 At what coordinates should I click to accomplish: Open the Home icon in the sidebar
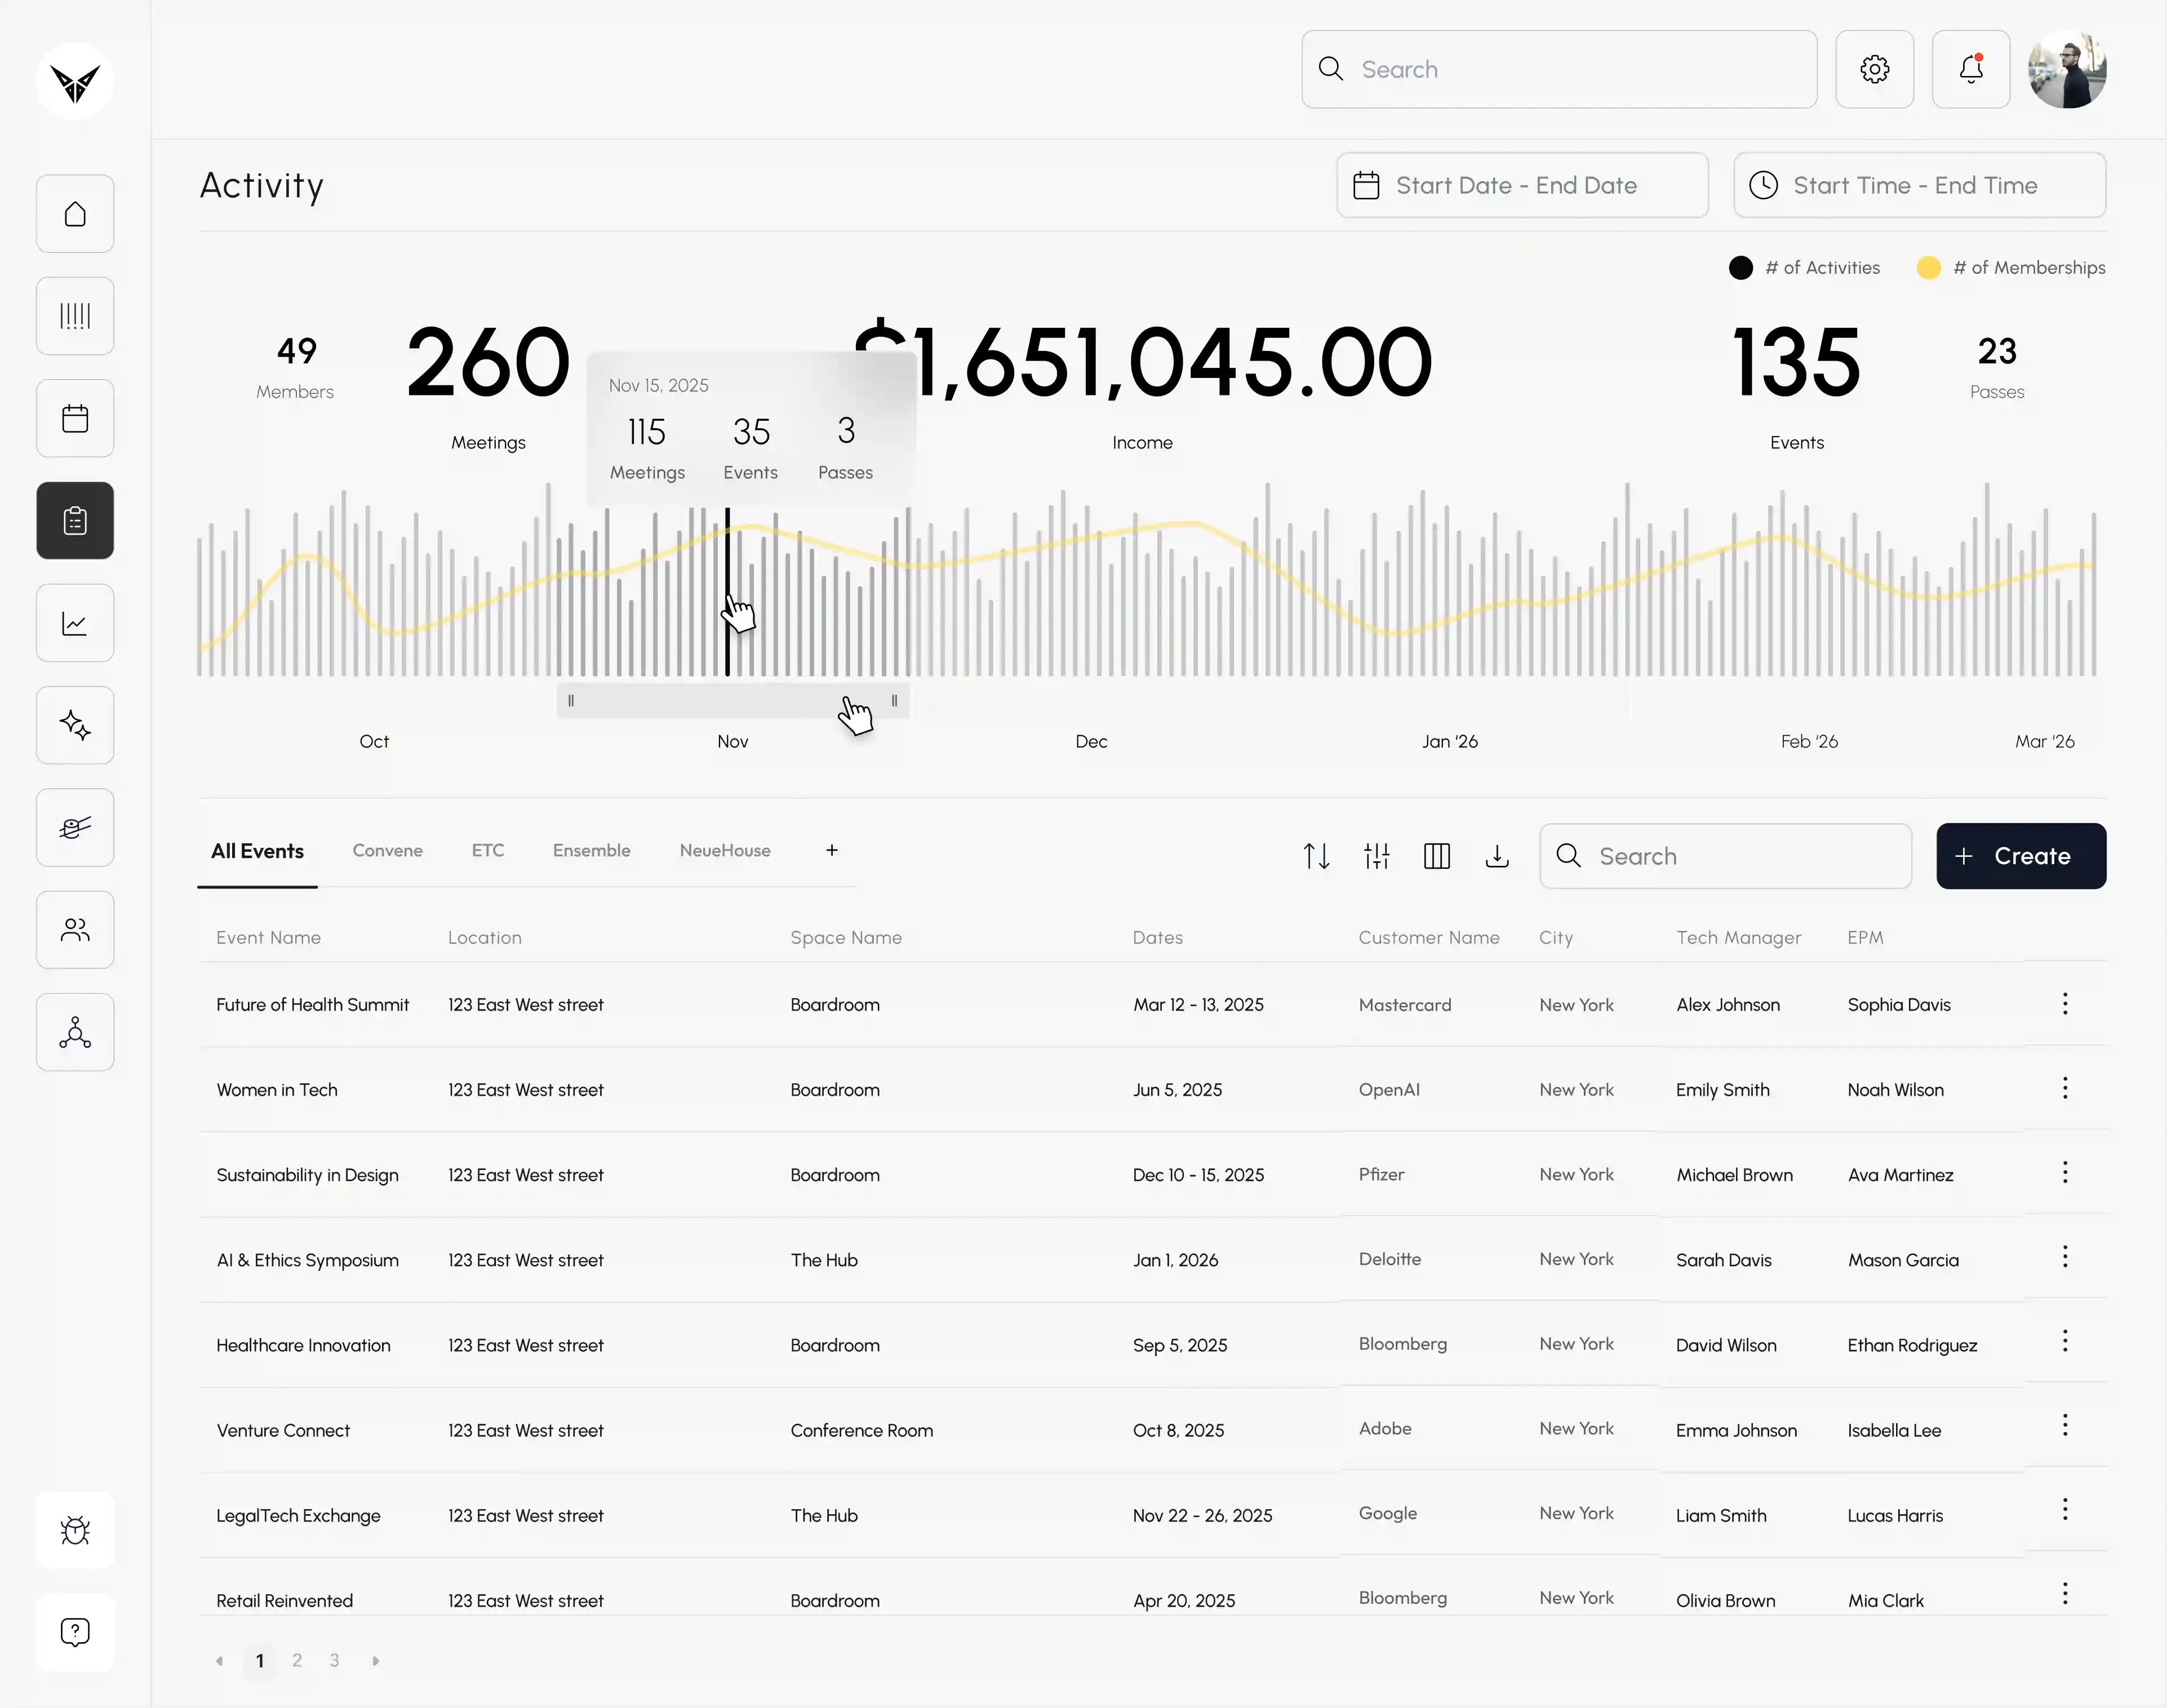point(75,214)
